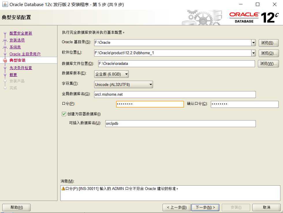Image resolution: width=283 pixels, height=213 pixels.
Task: Click the warning icon in the message box
Action: 63,189
